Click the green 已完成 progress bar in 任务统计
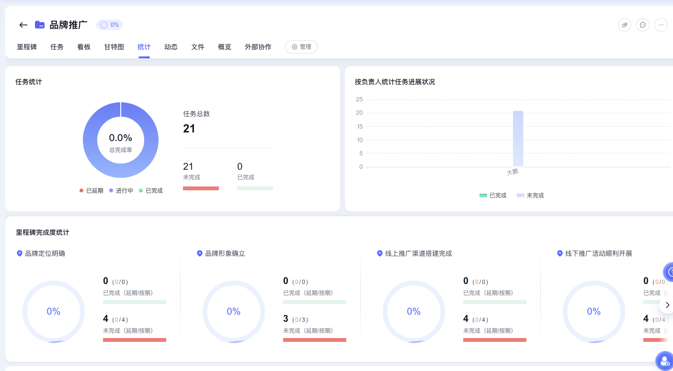Viewport: 673px width, 371px height. click(255, 188)
